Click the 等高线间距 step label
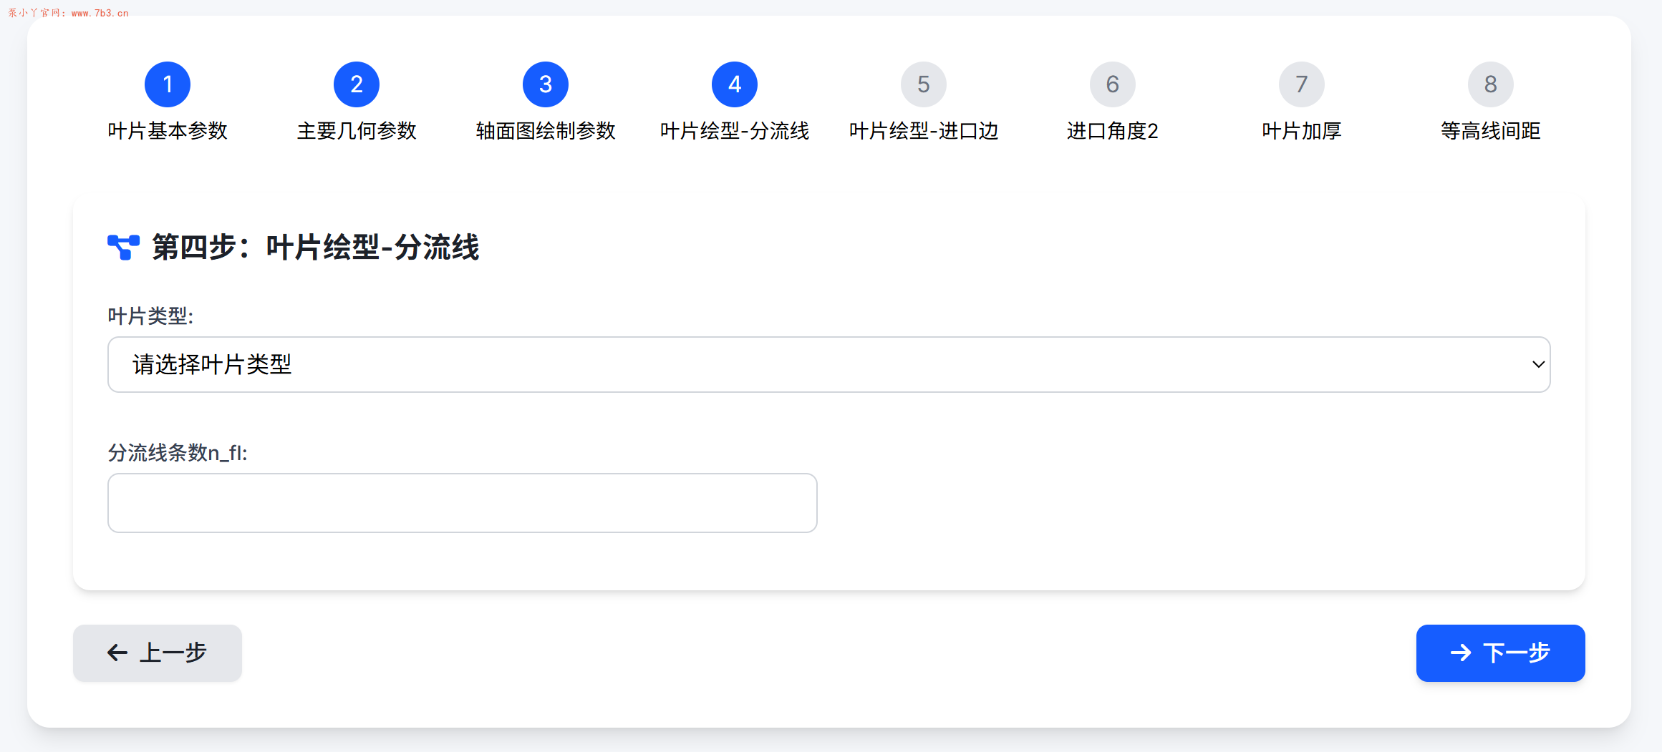1662x752 pixels. point(1491,131)
